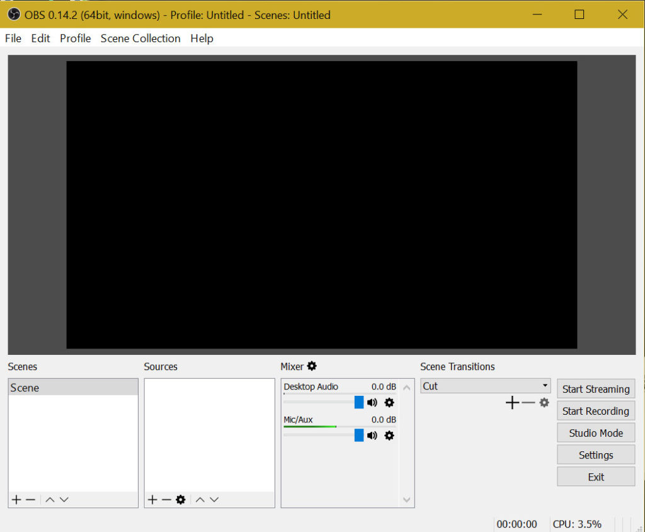Open the Mixer advanced audio gear
This screenshot has height=532, width=645.
(312, 366)
